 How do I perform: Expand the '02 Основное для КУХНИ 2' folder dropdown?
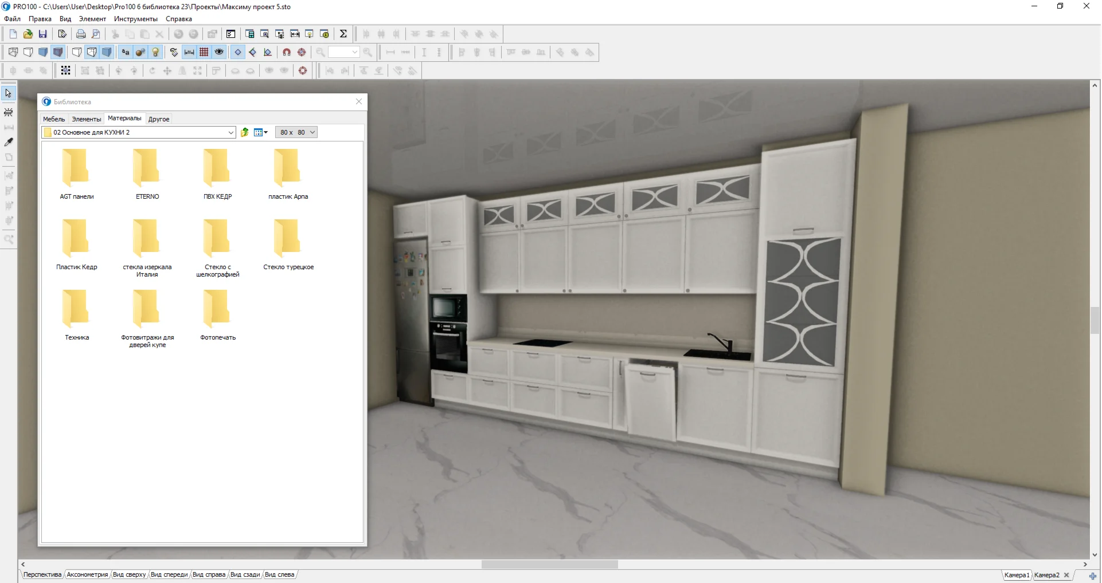230,132
